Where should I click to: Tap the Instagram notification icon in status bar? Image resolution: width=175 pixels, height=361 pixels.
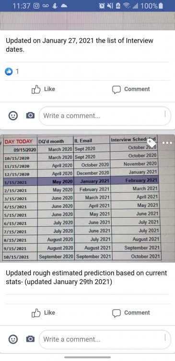point(36,6)
